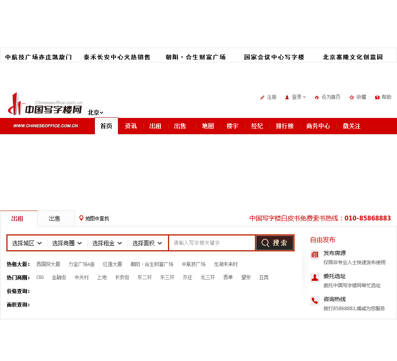Open the 出售 item in red navigation bar
This screenshot has width=397, height=361.
click(x=180, y=126)
